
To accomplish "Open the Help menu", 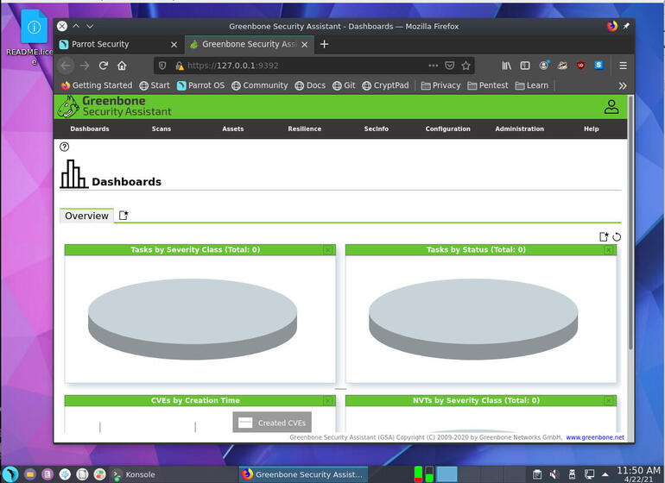I will [x=592, y=129].
